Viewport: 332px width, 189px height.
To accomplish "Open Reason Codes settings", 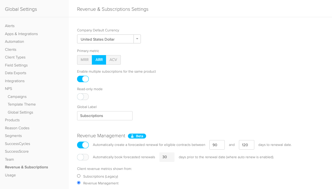I will pyautogui.click(x=17, y=128).
